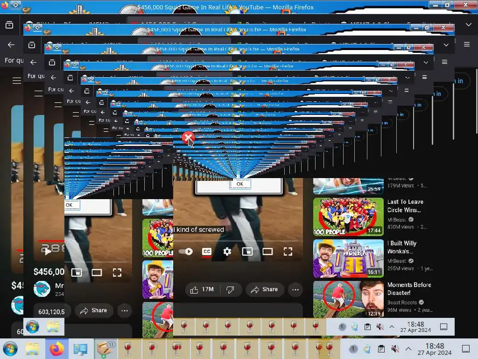The image size is (478, 359).
Task: Open the clipboard notes tray icon, bottom taskbar
Action: coord(381,349)
